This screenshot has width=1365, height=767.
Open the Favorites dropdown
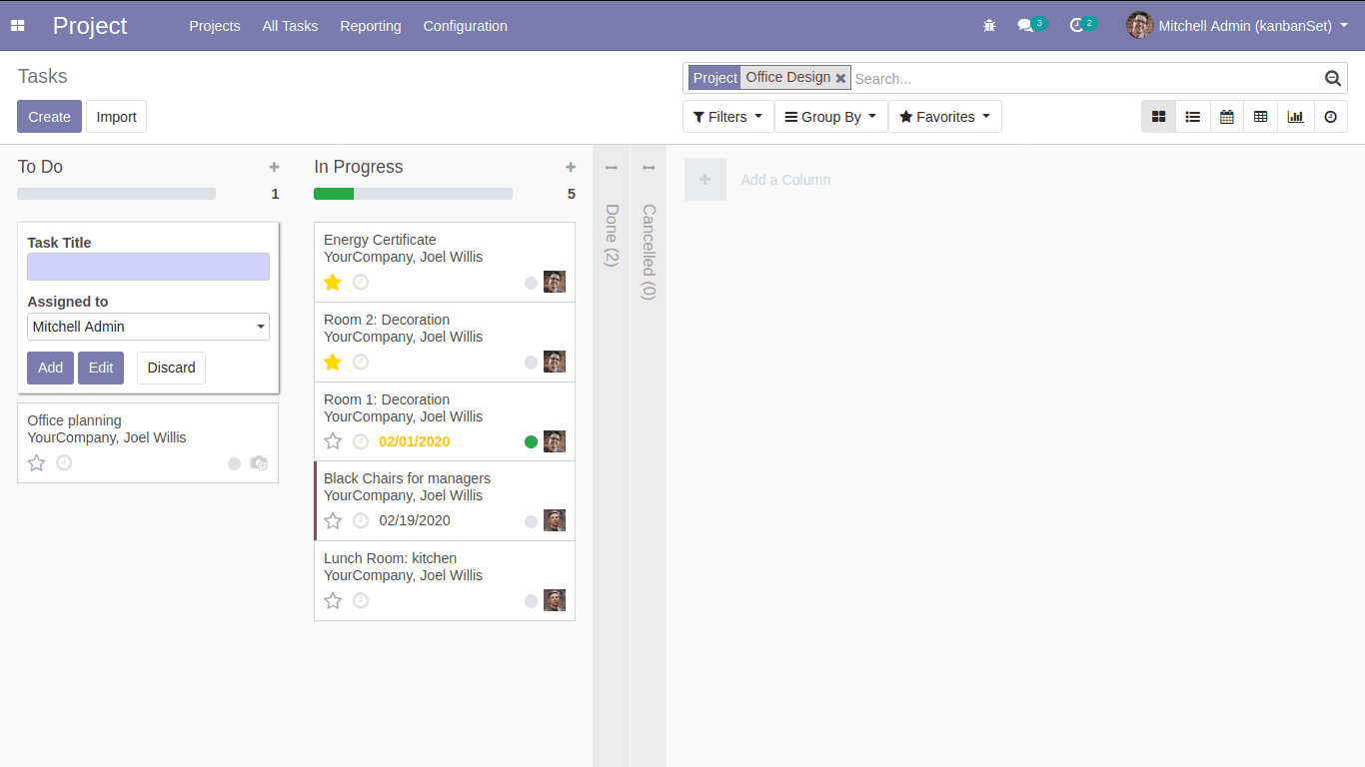944,117
